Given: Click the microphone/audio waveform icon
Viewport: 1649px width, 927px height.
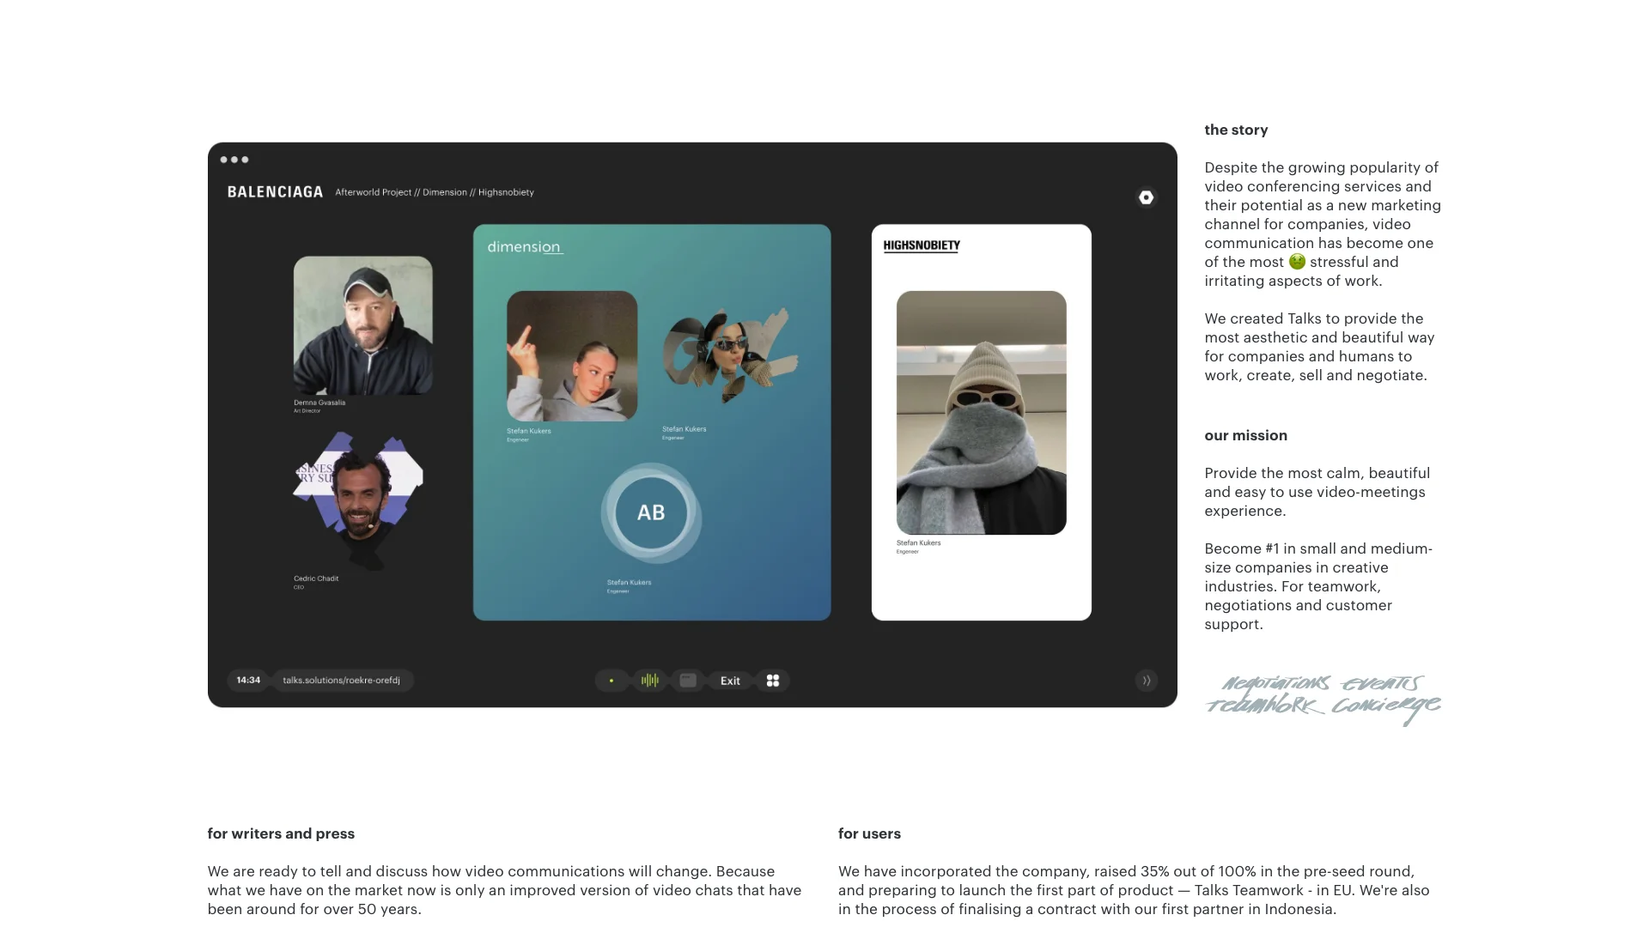Looking at the screenshot, I should (649, 681).
